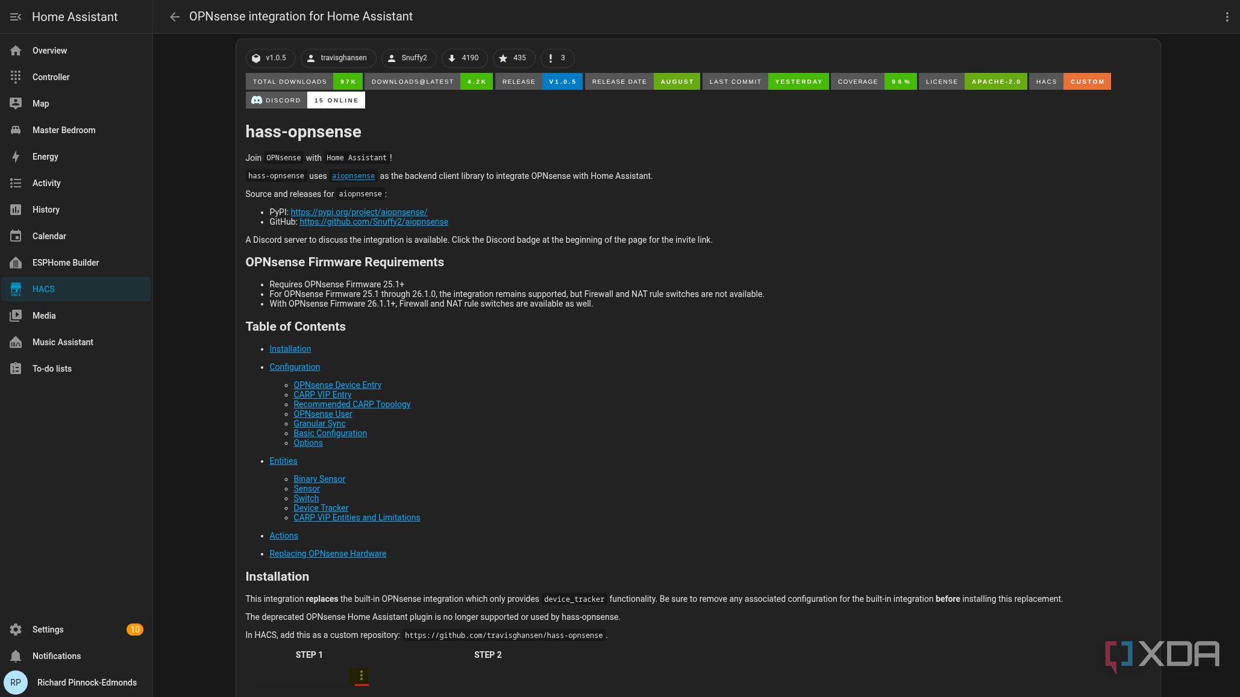The image size is (1240, 697).
Task: Open the GitHub Snuffy2/aiopnsense URL
Action: click(374, 222)
